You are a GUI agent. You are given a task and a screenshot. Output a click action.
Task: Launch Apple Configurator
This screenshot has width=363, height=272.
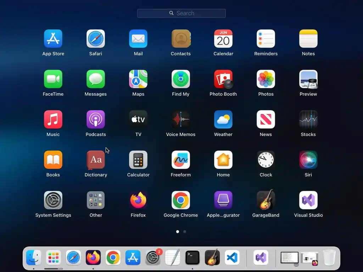pyautogui.click(x=223, y=200)
